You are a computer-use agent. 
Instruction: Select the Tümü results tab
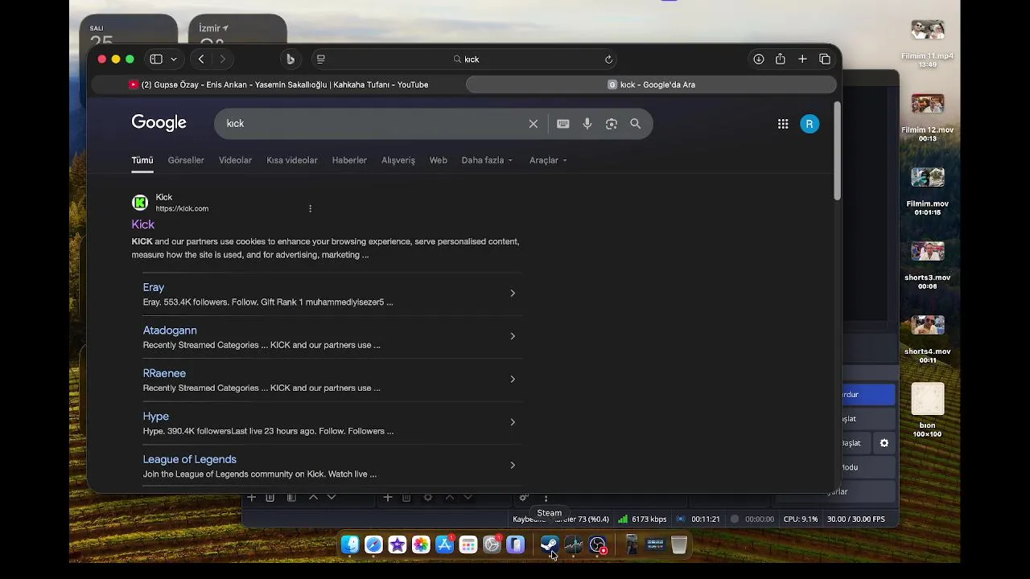point(142,160)
